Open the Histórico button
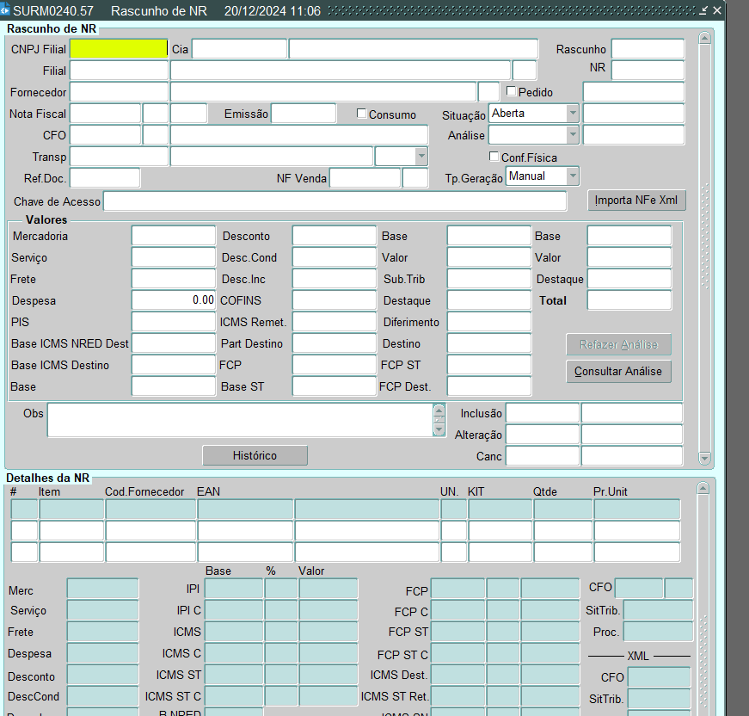749x716 pixels. click(255, 455)
